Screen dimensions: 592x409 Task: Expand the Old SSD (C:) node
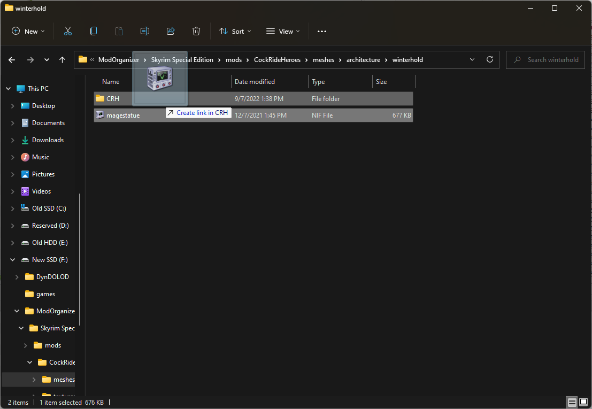point(12,209)
